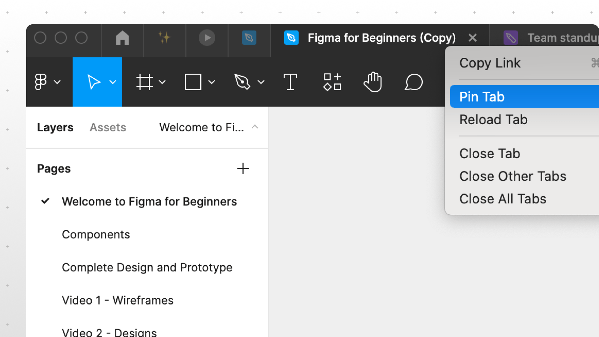
Task: Select the Text tool
Action: (290, 82)
